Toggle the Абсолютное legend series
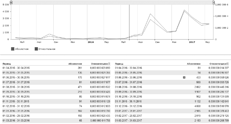The width and height of the screenshot is (231, 124). [x=13, y=49]
